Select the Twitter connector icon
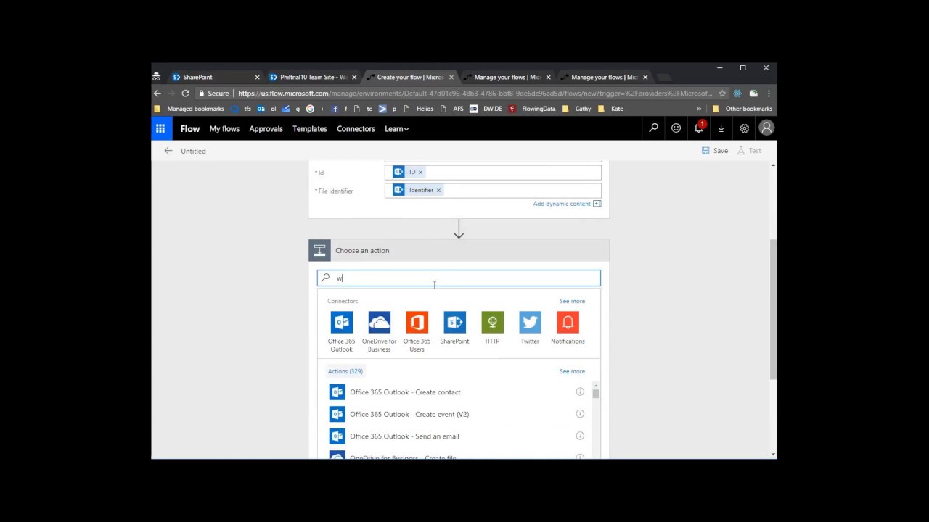Screen dimensions: 929x522 [530, 322]
